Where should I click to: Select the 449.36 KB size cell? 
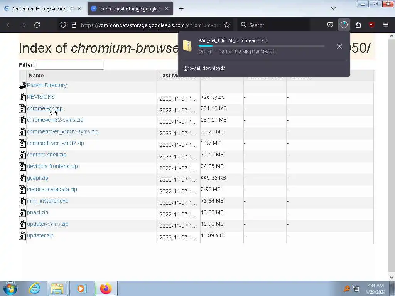pos(213,178)
